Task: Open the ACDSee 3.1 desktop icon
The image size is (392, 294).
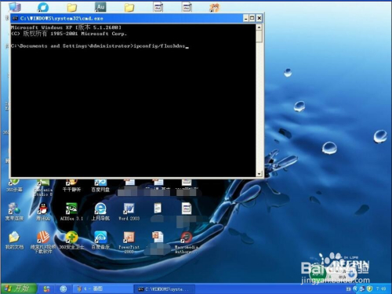Action: [x=71, y=212]
